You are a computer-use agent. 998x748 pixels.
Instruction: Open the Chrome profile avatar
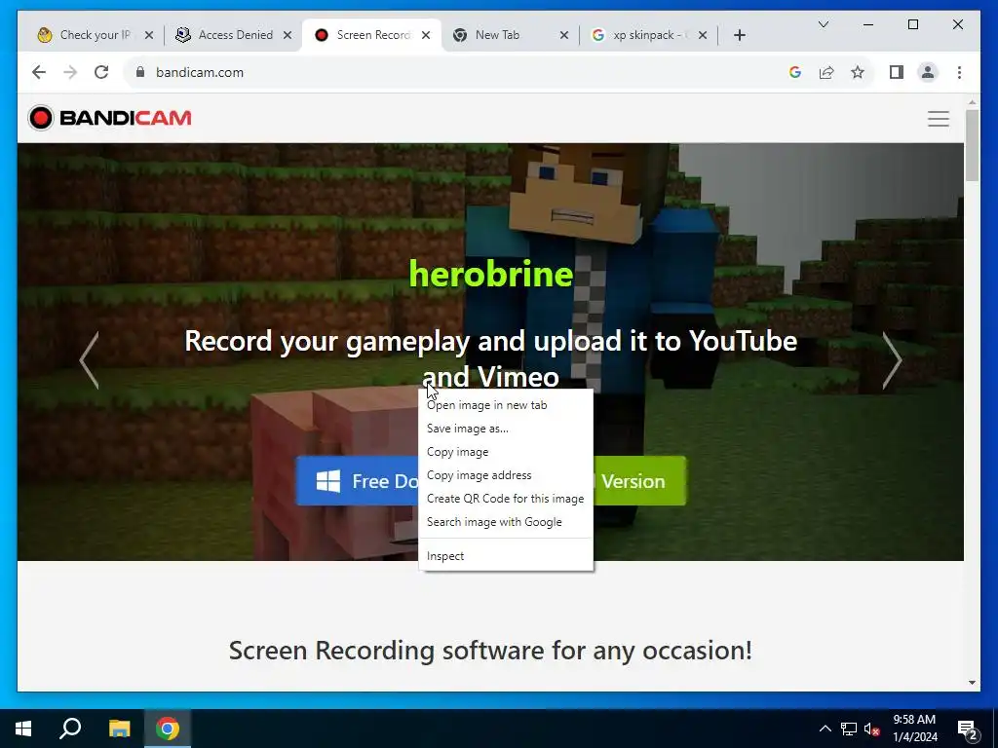click(928, 72)
